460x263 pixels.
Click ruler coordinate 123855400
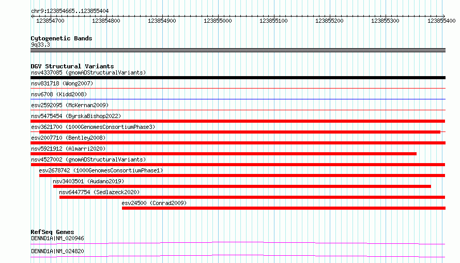coord(441,21)
